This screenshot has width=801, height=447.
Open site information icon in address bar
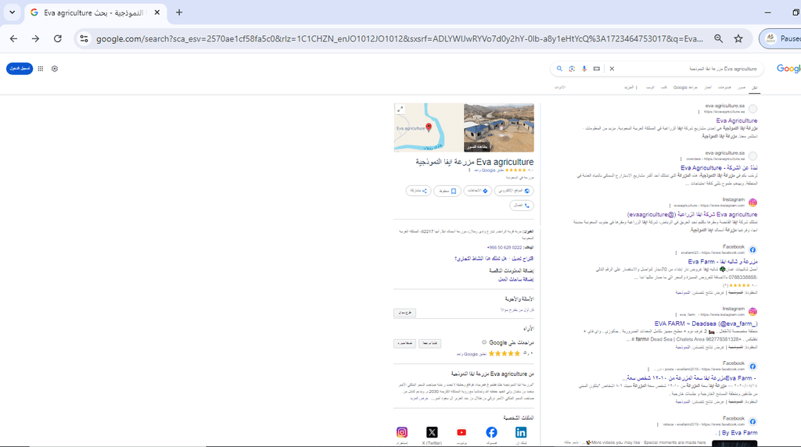point(84,38)
